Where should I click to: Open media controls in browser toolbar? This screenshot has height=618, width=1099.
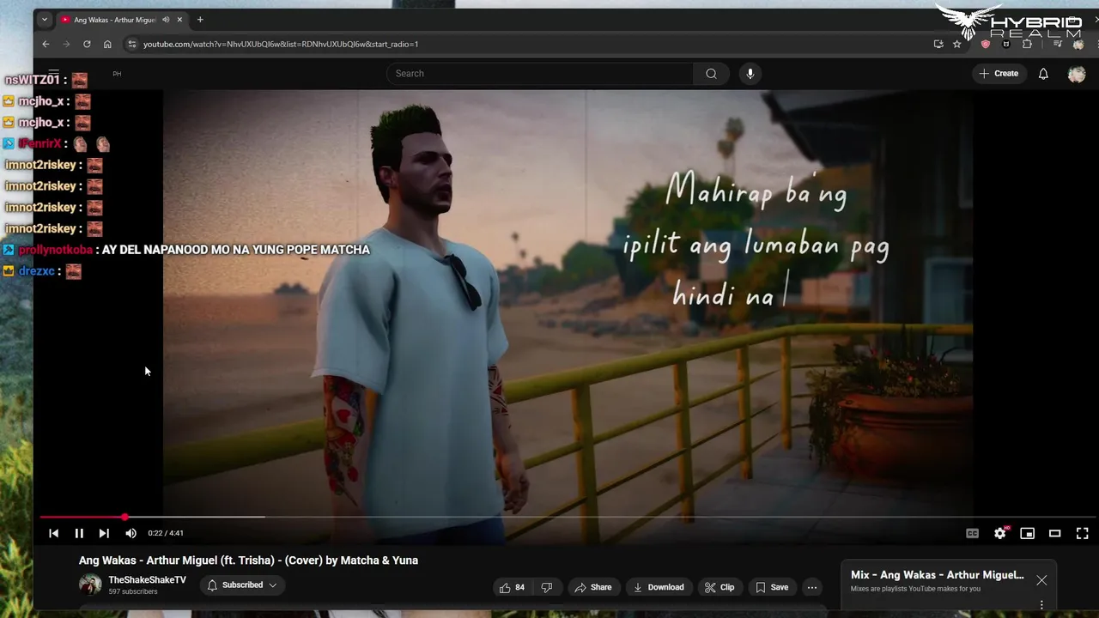click(1058, 44)
